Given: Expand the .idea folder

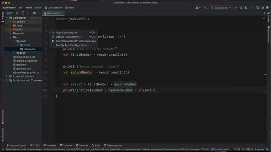Looking at the screenshot, I should click(x=10, y=25).
